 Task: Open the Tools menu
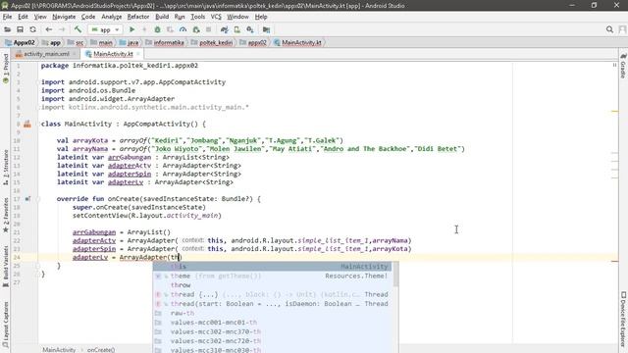198,17
